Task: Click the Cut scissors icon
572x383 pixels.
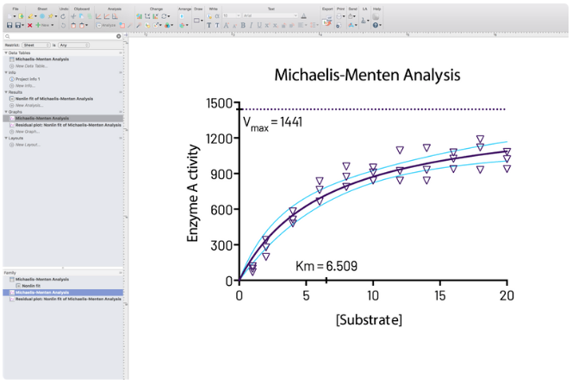Action: tap(73, 16)
